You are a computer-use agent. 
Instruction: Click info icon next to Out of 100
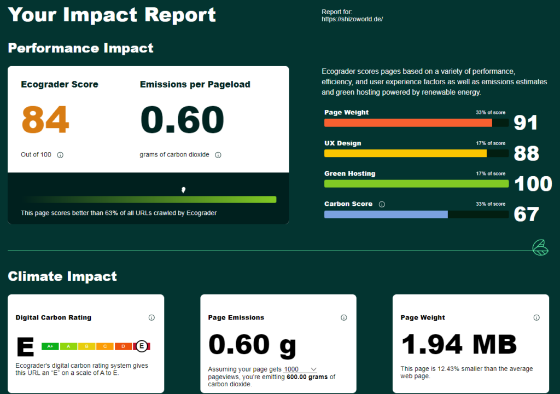(x=60, y=155)
